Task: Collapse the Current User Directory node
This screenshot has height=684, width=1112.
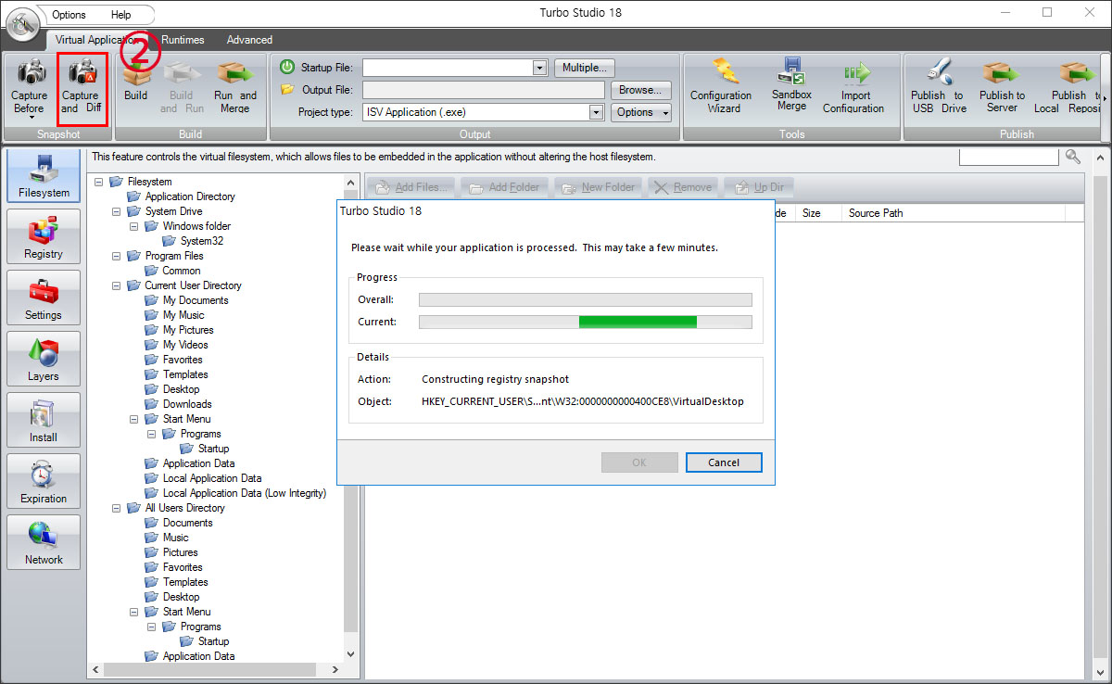Action: pos(117,285)
